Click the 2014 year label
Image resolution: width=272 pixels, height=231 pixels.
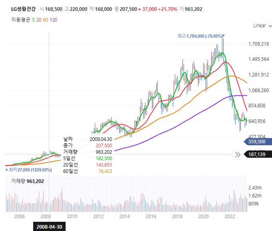[x=124, y=217]
